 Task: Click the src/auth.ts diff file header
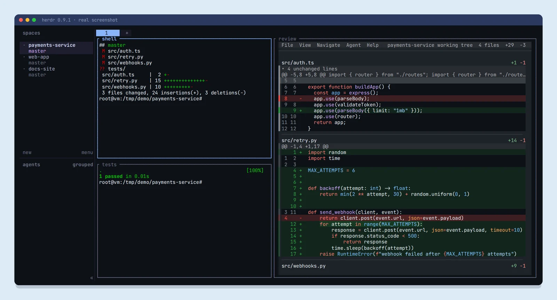coord(298,63)
